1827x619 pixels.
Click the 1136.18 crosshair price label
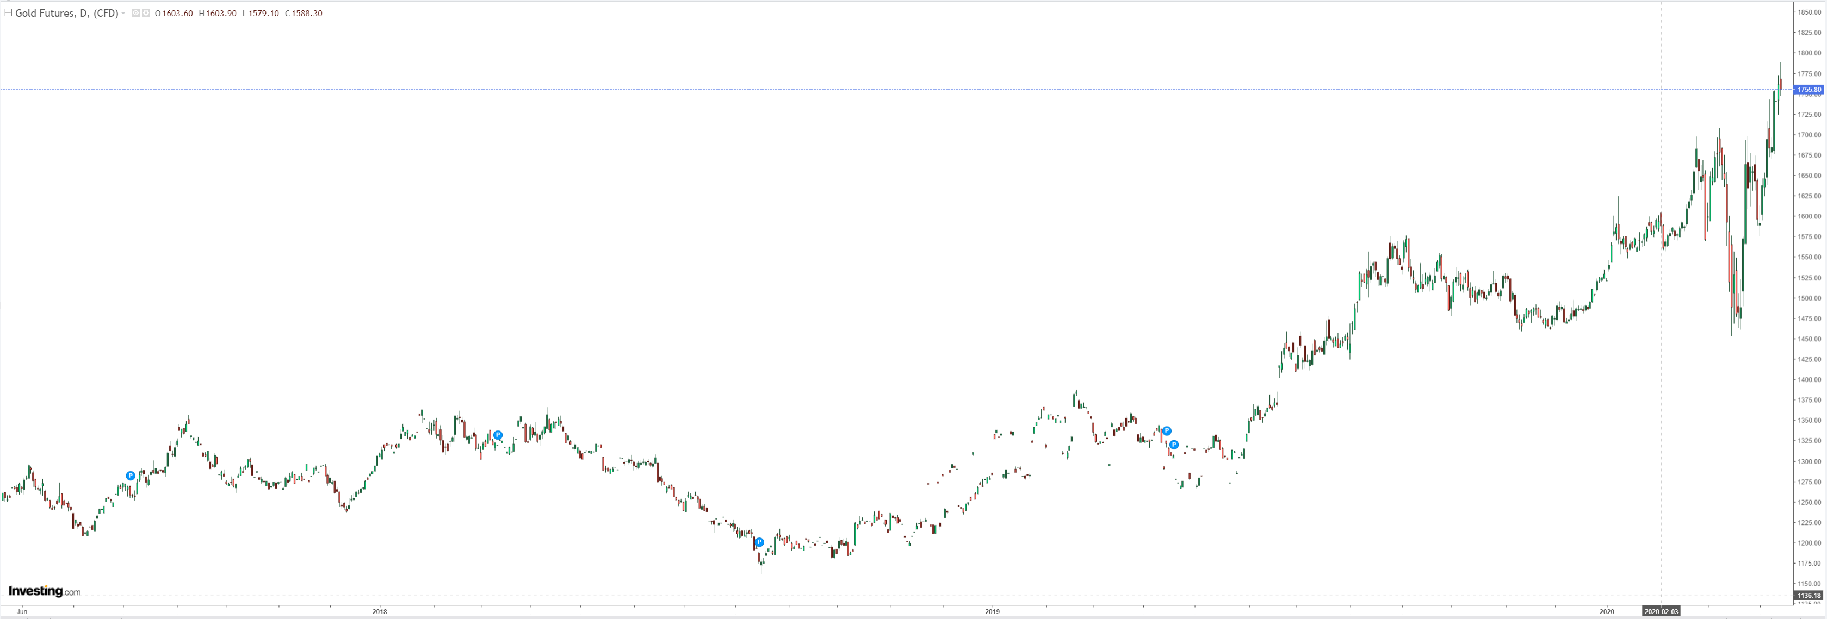(1809, 596)
